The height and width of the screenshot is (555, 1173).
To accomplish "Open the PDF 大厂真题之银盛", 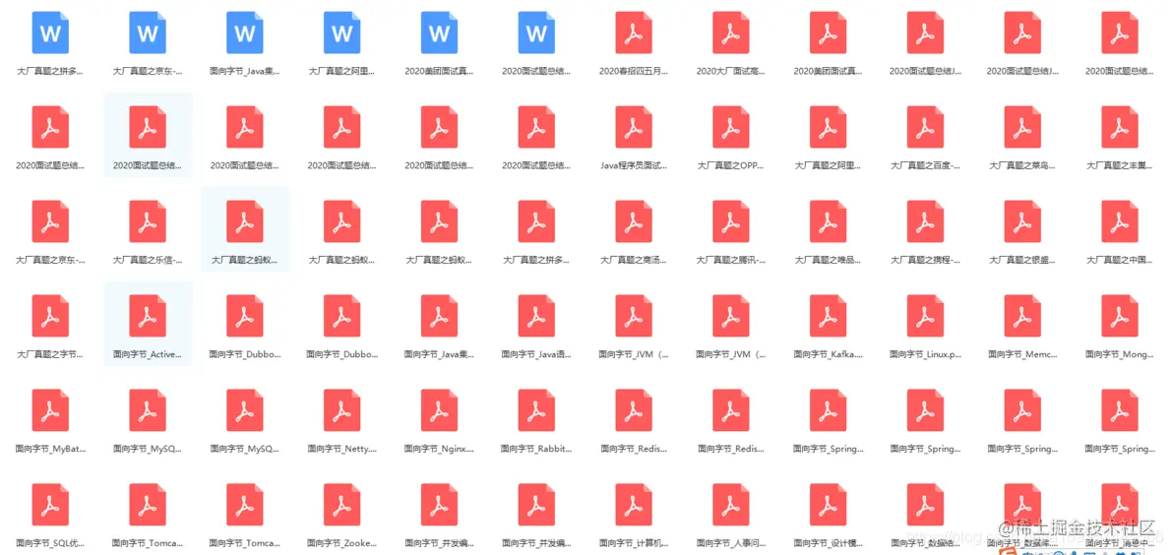I will (1022, 221).
